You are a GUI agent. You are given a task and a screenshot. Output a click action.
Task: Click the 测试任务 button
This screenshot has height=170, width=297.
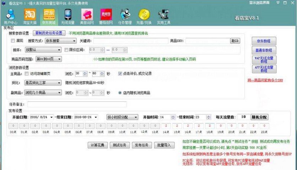point(120,145)
